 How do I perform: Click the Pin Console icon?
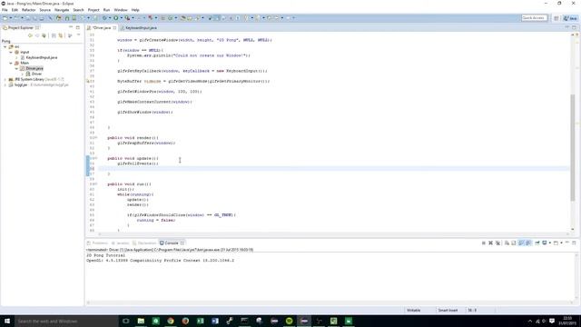pyautogui.click(x=537, y=243)
